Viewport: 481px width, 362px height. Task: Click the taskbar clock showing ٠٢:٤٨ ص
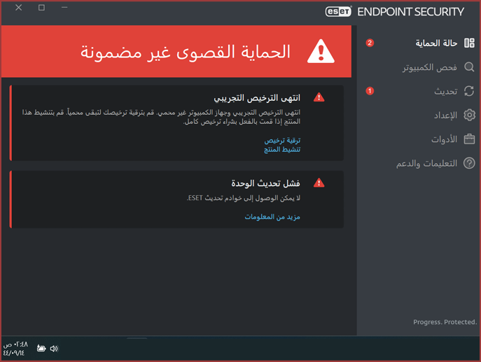pos(15,344)
